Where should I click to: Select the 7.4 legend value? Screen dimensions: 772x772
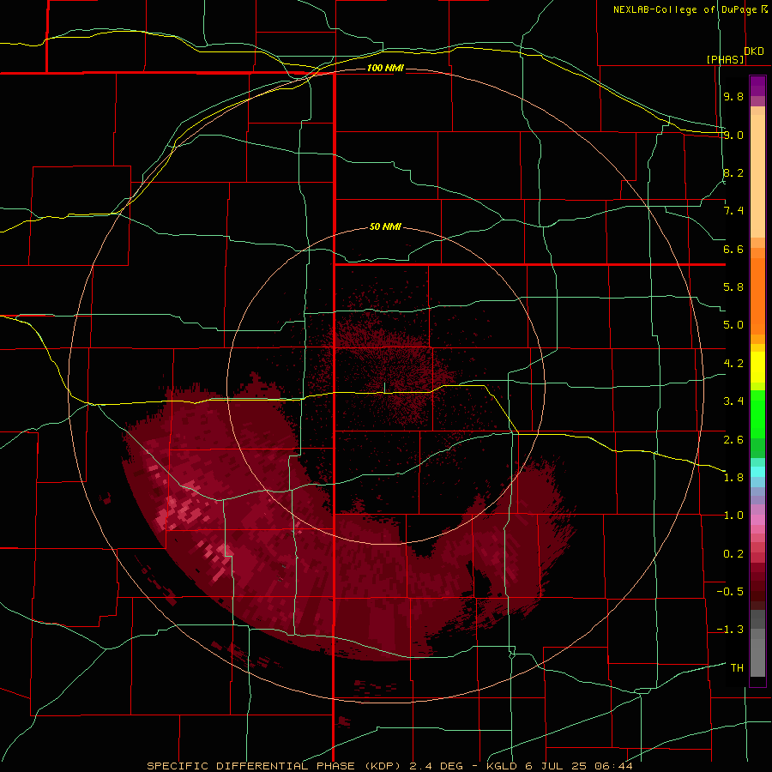[733, 211]
